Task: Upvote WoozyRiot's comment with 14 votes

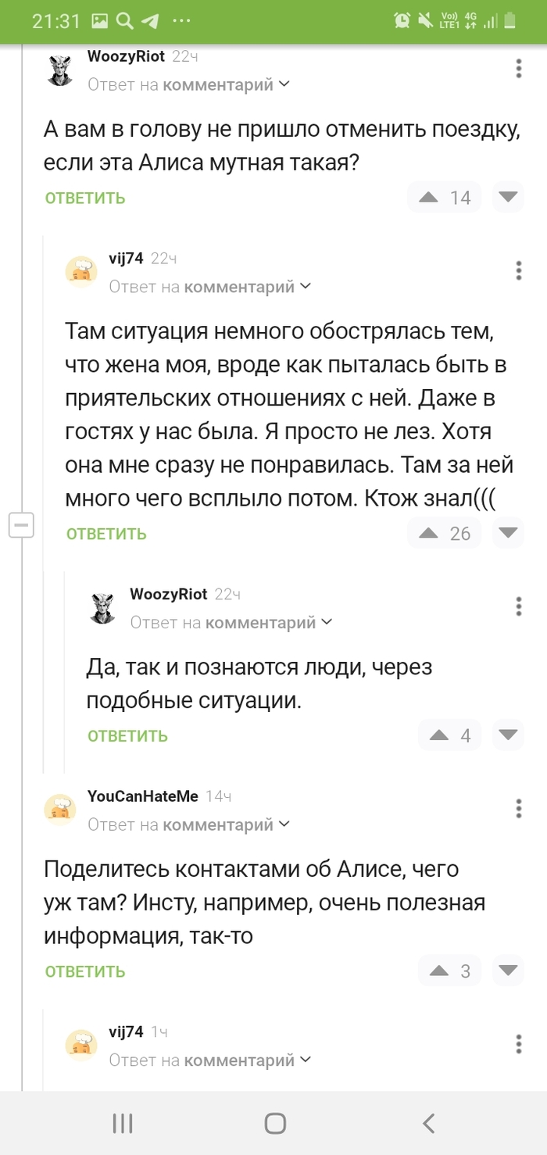Action: click(x=428, y=198)
